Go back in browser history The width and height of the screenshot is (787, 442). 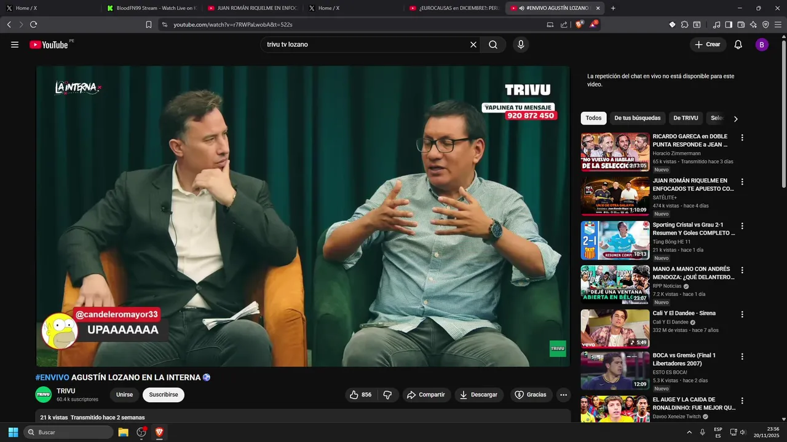pyautogui.click(x=9, y=25)
